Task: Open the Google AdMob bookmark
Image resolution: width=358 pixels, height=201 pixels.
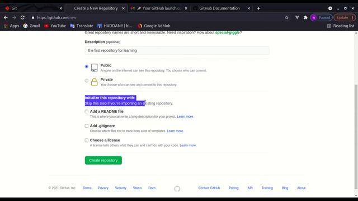Action: 154,26
